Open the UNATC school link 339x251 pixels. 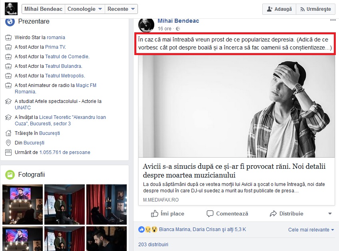pyautogui.click(x=23, y=108)
